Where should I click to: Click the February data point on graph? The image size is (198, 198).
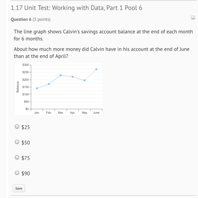click(x=49, y=84)
